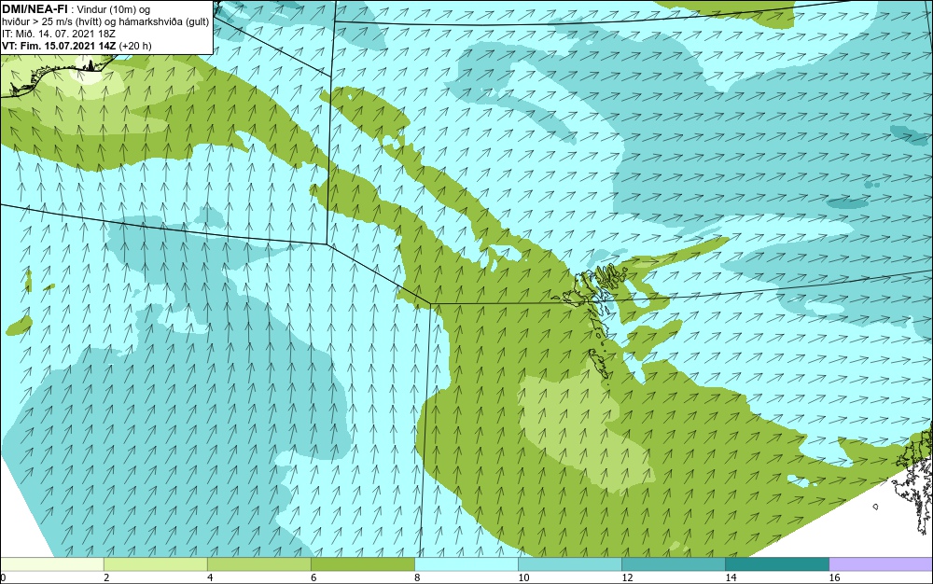Click the 2–4 m/s light green legend swatch
Viewport: 933px width, 584px height.
tap(155, 563)
